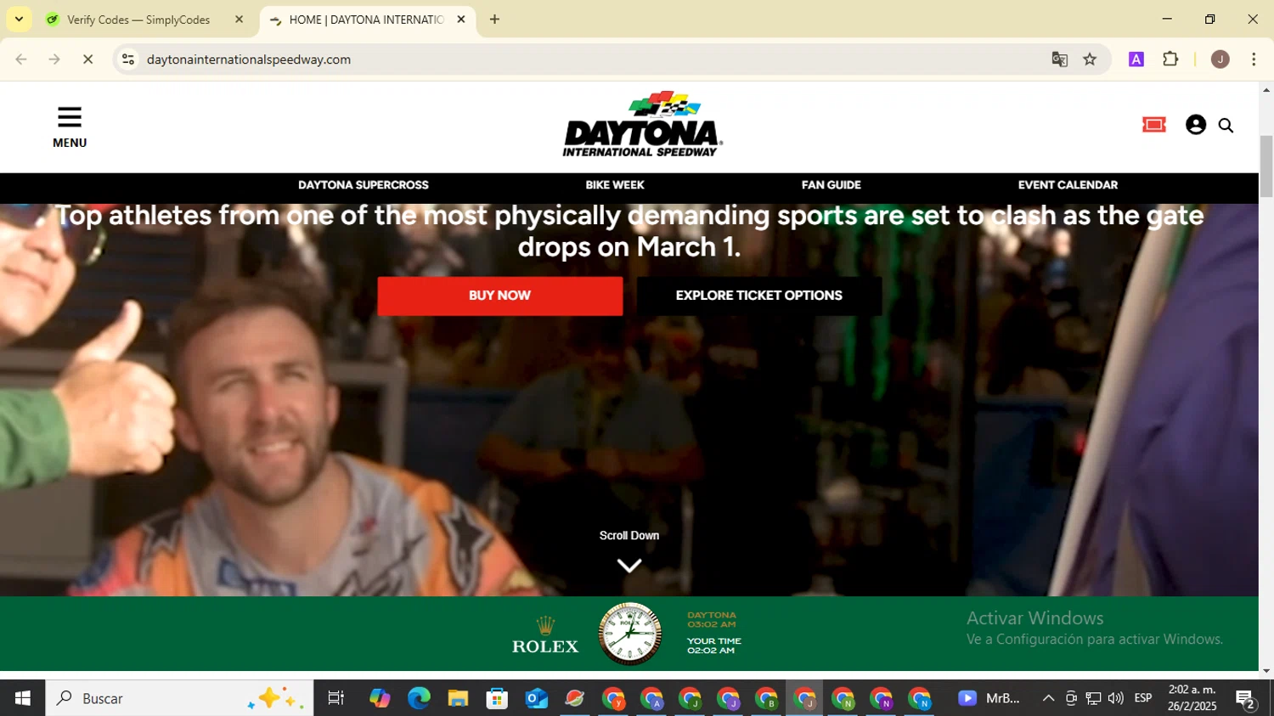1274x716 pixels.
Task: Open the Chrome profile avatar J
Action: (1220, 59)
